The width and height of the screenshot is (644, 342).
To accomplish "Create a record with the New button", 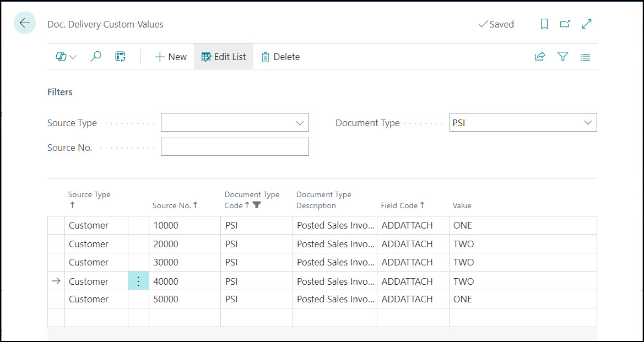I will click(171, 56).
